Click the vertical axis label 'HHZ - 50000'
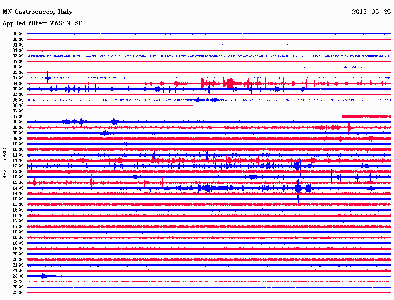Screen dimensions: 394x300 [x=5, y=163]
